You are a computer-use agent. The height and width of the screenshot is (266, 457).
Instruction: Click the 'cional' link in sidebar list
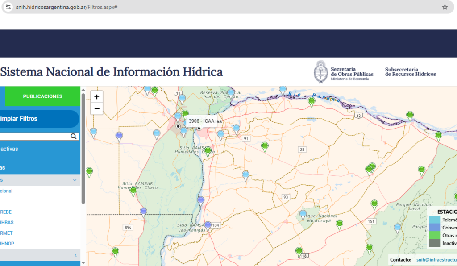pyautogui.click(x=6, y=191)
